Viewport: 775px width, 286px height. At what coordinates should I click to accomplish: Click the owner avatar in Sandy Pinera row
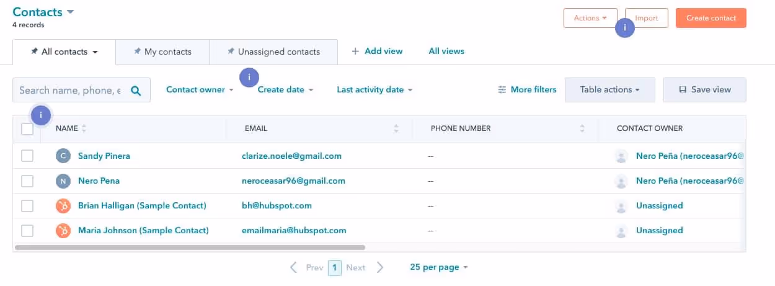(x=621, y=156)
